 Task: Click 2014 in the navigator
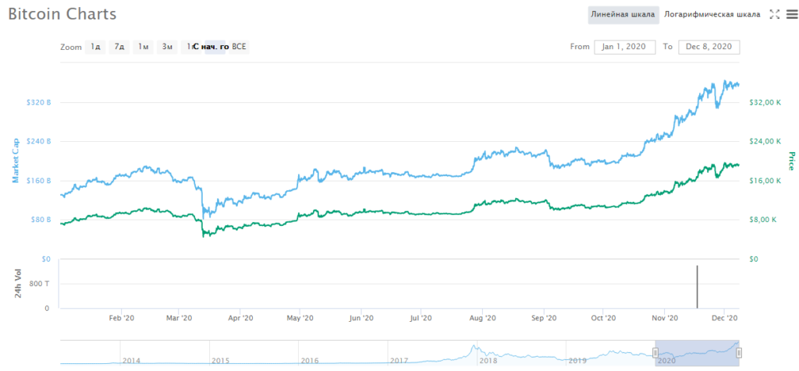pyautogui.click(x=131, y=360)
